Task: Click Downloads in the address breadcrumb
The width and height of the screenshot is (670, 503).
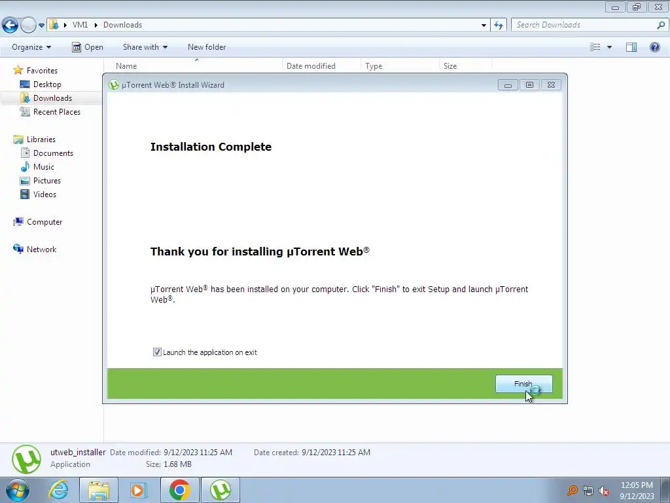Action: pos(122,25)
